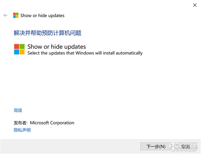Click the header title text Show or hide updates
This screenshot has width=201, height=154.
42,15
